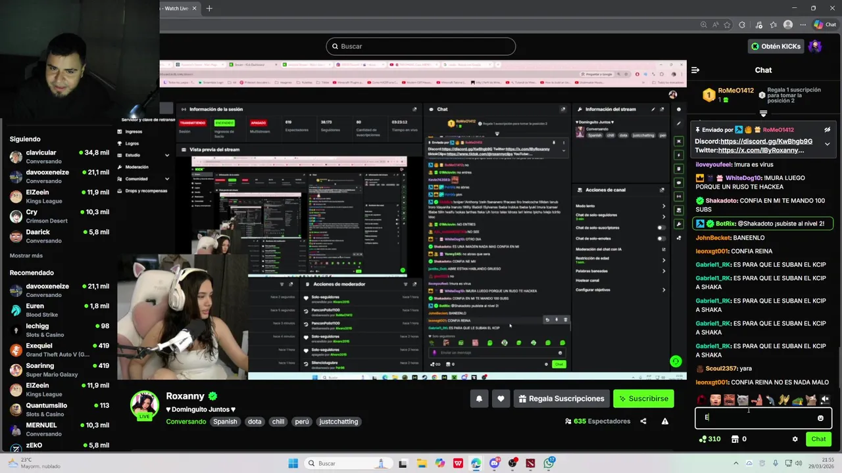Open the Copilot Chat sidebar button
Screen dimensions: 842x473
pyautogui.click(x=825, y=25)
